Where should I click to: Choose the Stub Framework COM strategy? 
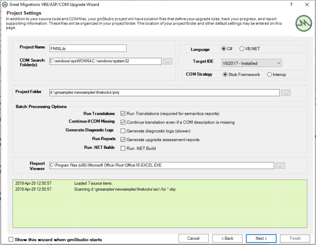click(x=225, y=74)
